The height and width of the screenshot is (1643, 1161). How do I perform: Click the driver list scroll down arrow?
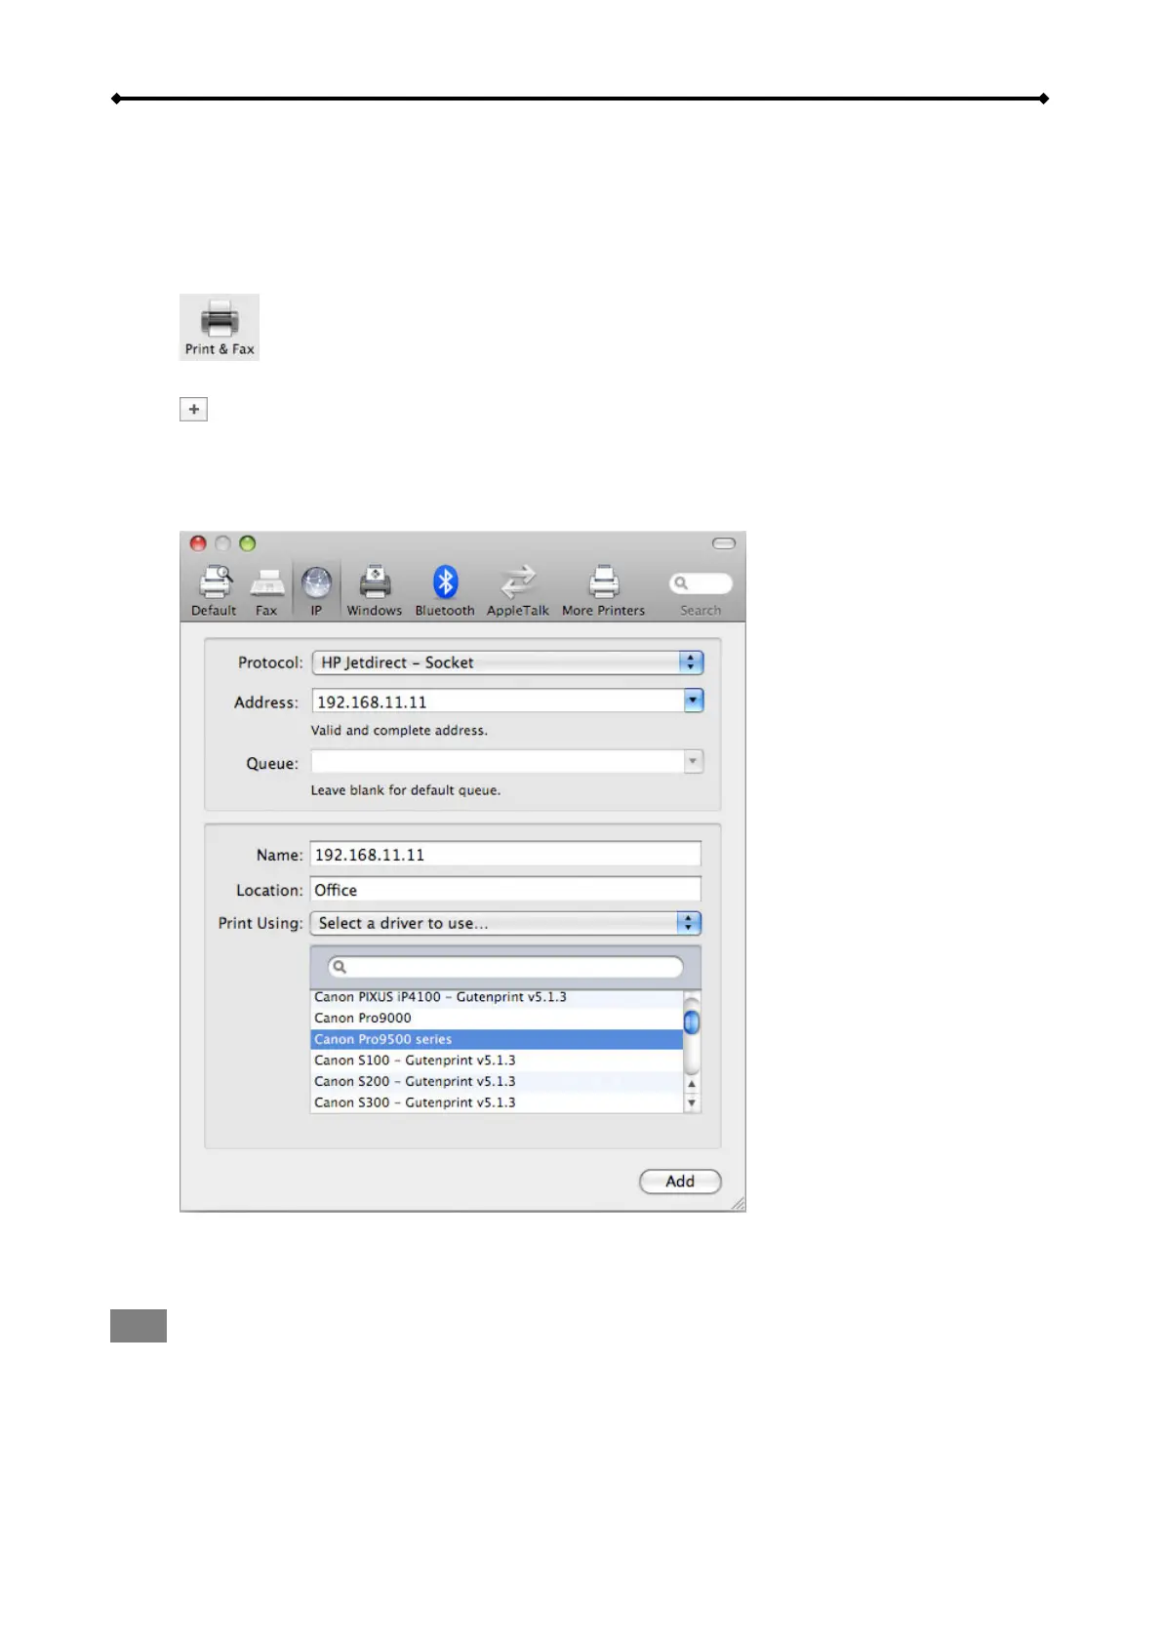(692, 1103)
